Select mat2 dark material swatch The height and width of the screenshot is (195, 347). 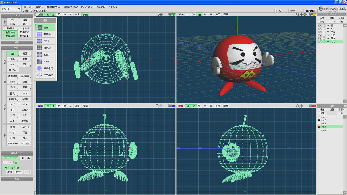(x=319, y=120)
